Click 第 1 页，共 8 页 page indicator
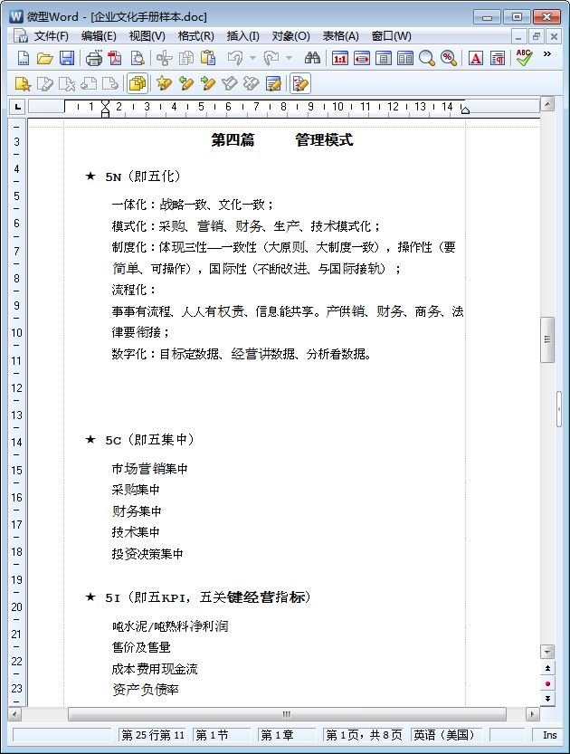 pyautogui.click(x=364, y=735)
